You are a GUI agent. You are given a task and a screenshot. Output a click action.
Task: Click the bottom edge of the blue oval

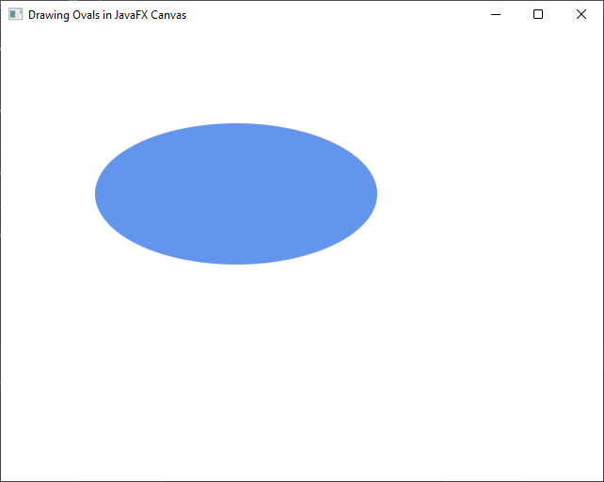pyautogui.click(x=236, y=262)
